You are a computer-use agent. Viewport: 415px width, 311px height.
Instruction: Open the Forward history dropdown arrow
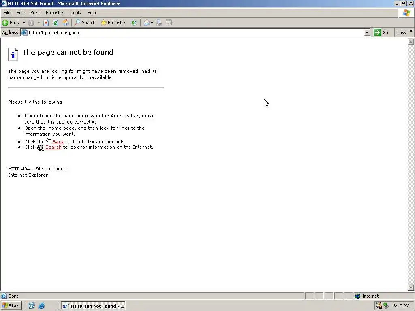tap(39, 23)
